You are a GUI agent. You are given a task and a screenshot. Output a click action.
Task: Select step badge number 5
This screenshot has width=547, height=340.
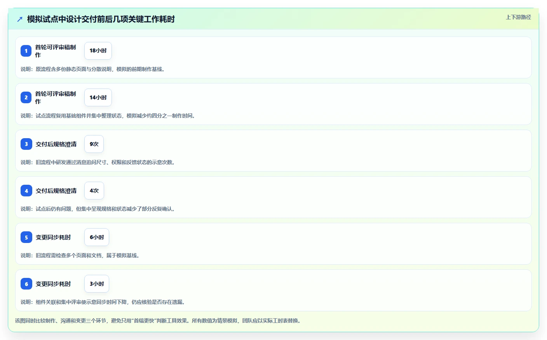coord(26,237)
